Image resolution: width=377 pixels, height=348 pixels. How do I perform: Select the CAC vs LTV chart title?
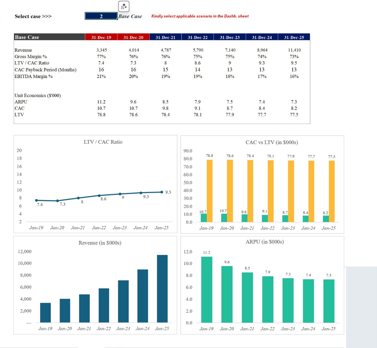click(272, 142)
